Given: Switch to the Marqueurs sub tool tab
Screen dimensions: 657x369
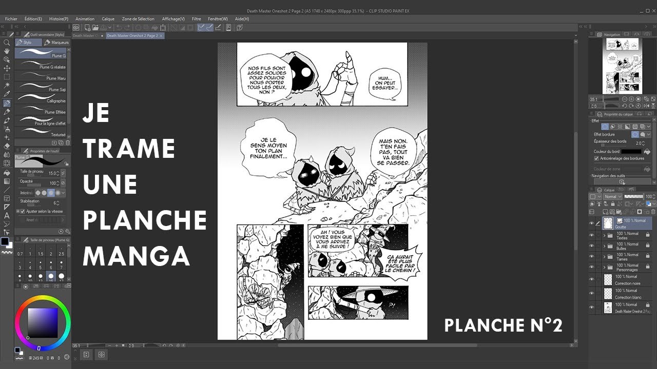Looking at the screenshot, I should pyautogui.click(x=56, y=43).
